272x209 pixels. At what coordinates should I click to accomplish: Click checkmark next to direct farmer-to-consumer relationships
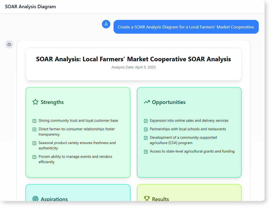[34, 129]
